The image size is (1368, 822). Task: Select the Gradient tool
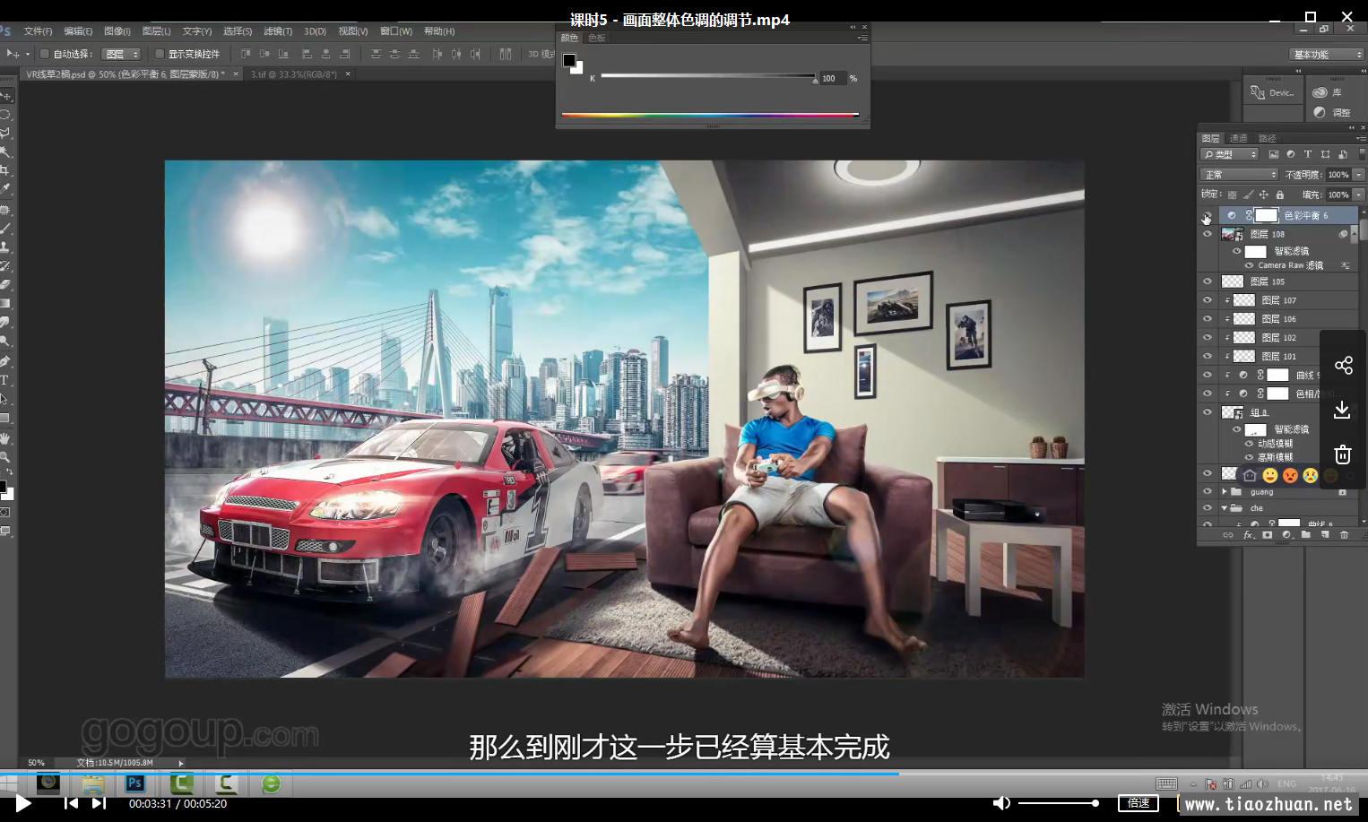click(5, 303)
